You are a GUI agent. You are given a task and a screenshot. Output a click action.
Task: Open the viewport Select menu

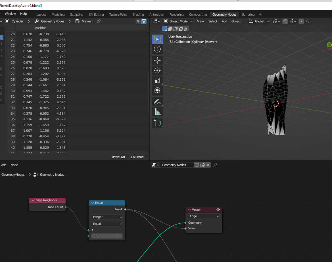(x=213, y=21)
